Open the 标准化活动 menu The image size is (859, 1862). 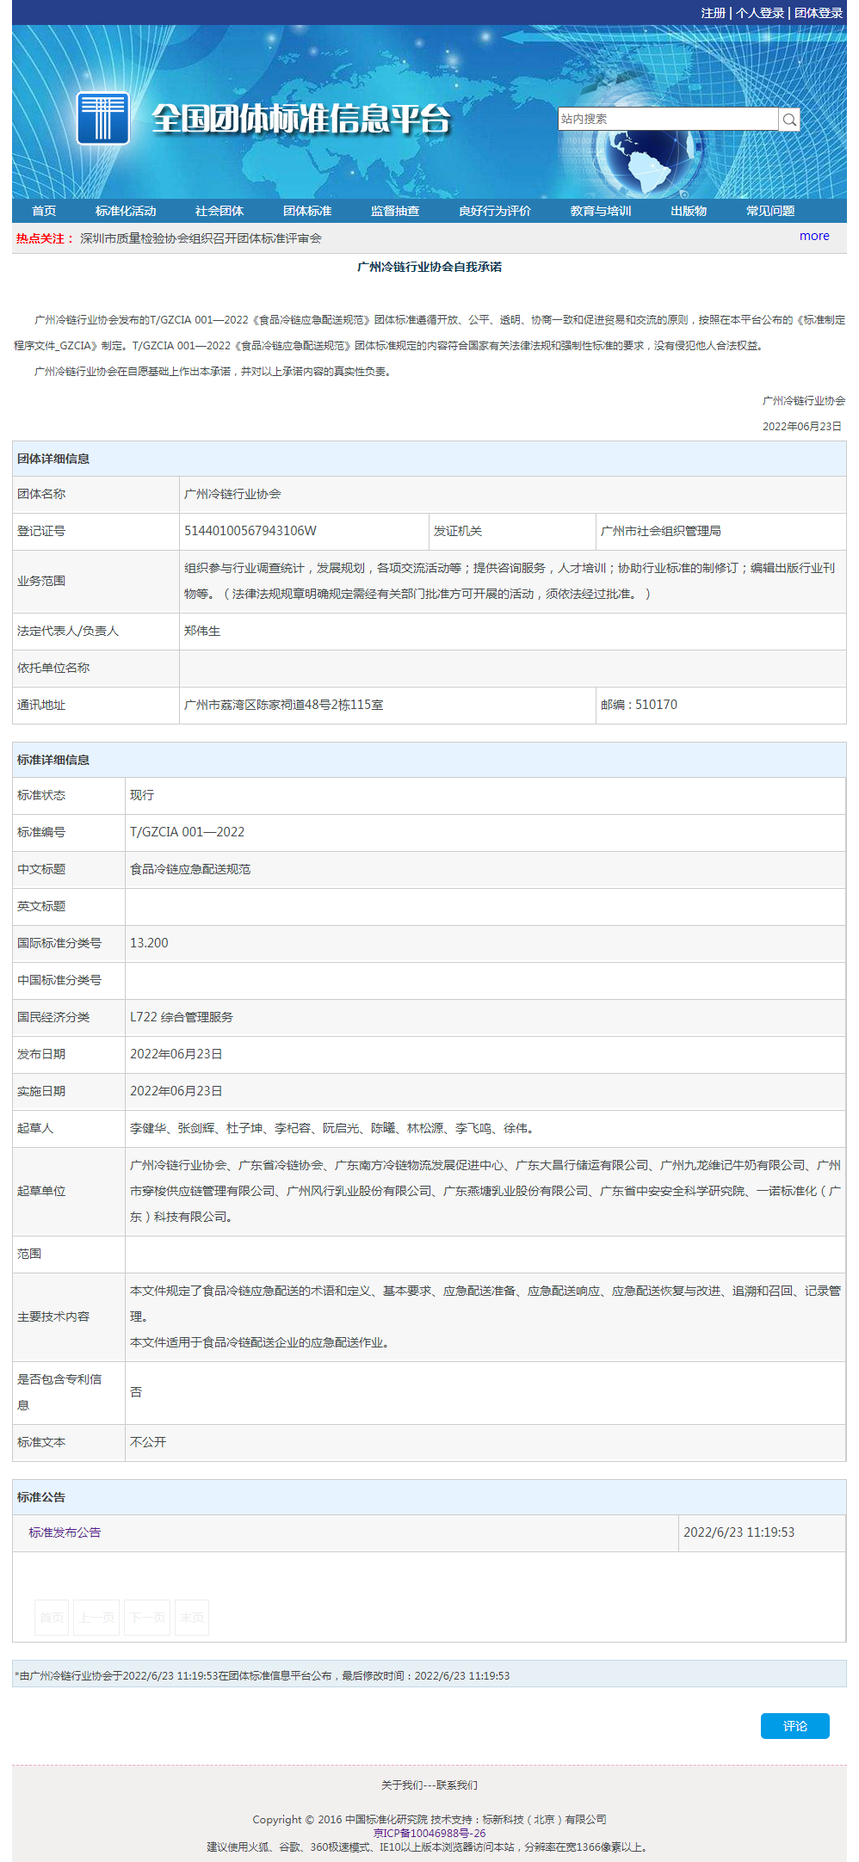pos(126,211)
